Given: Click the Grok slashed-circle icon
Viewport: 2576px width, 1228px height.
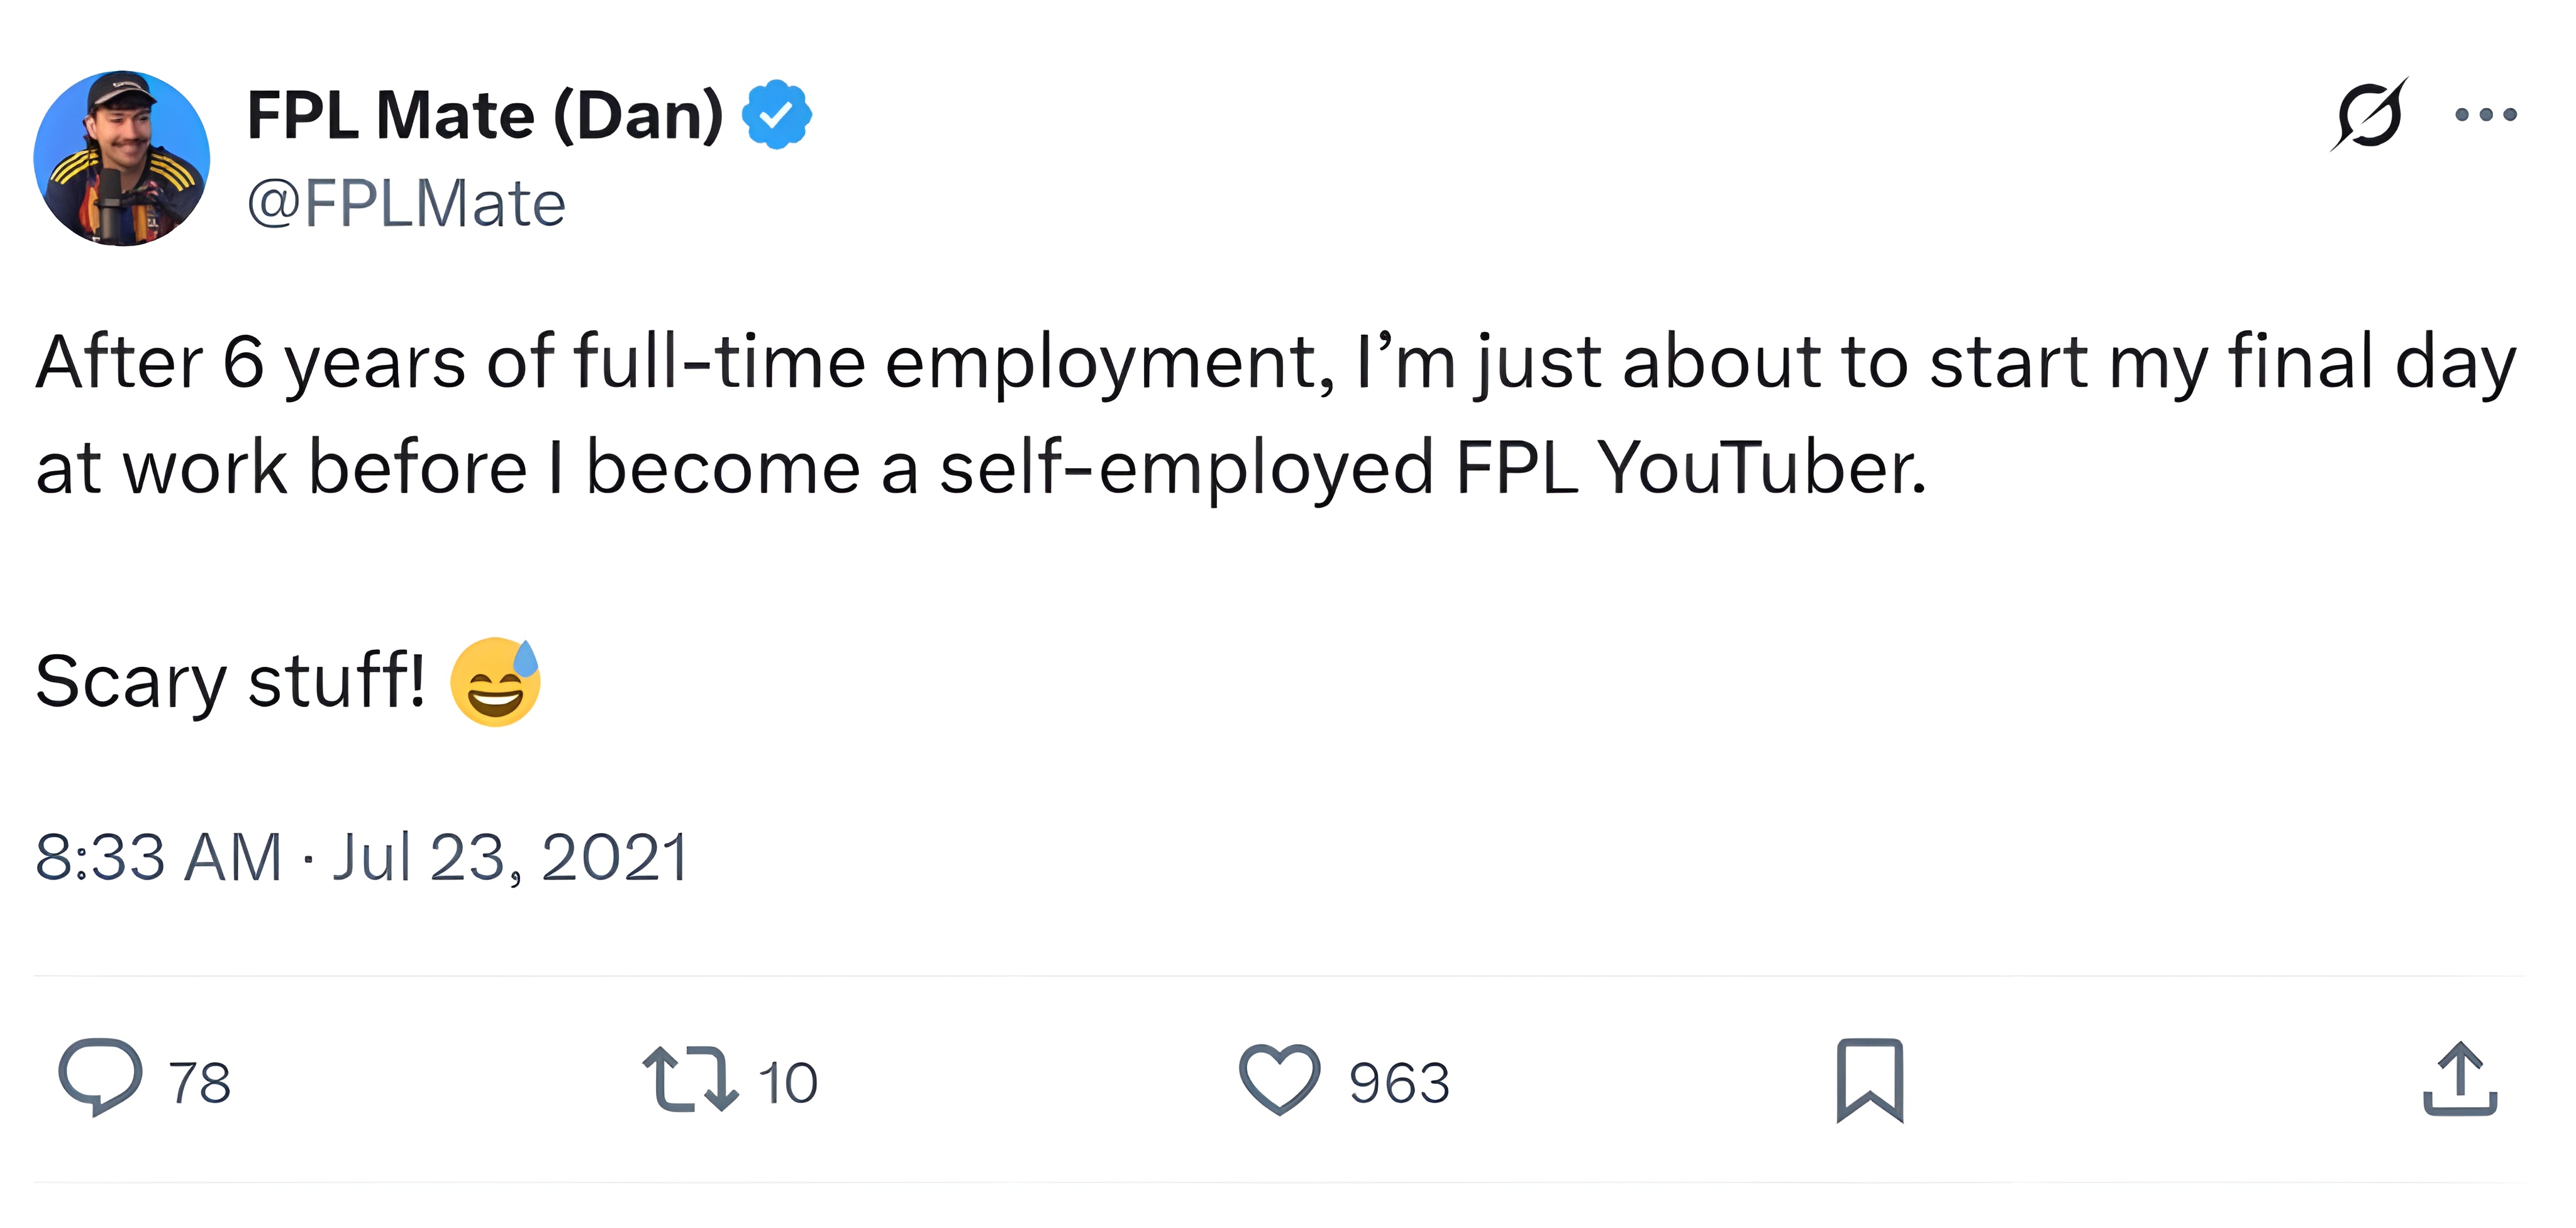Looking at the screenshot, I should [2368, 115].
